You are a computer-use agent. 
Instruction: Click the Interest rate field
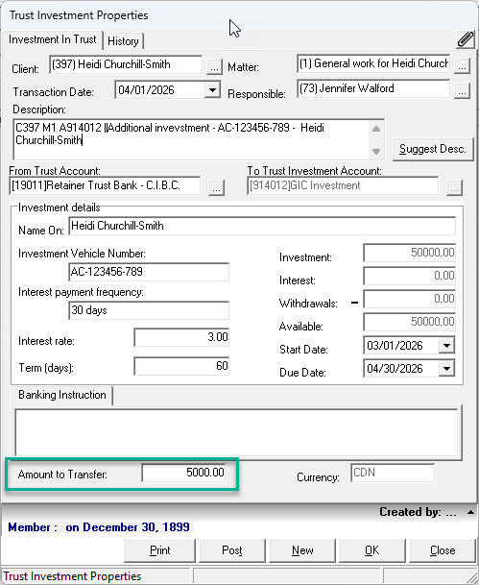point(181,337)
